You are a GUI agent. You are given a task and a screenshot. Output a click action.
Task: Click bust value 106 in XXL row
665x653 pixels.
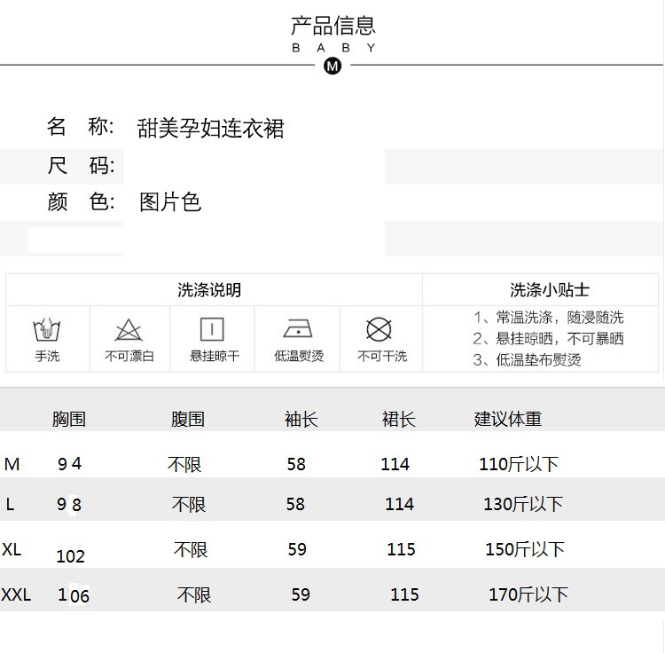pyautogui.click(x=74, y=595)
